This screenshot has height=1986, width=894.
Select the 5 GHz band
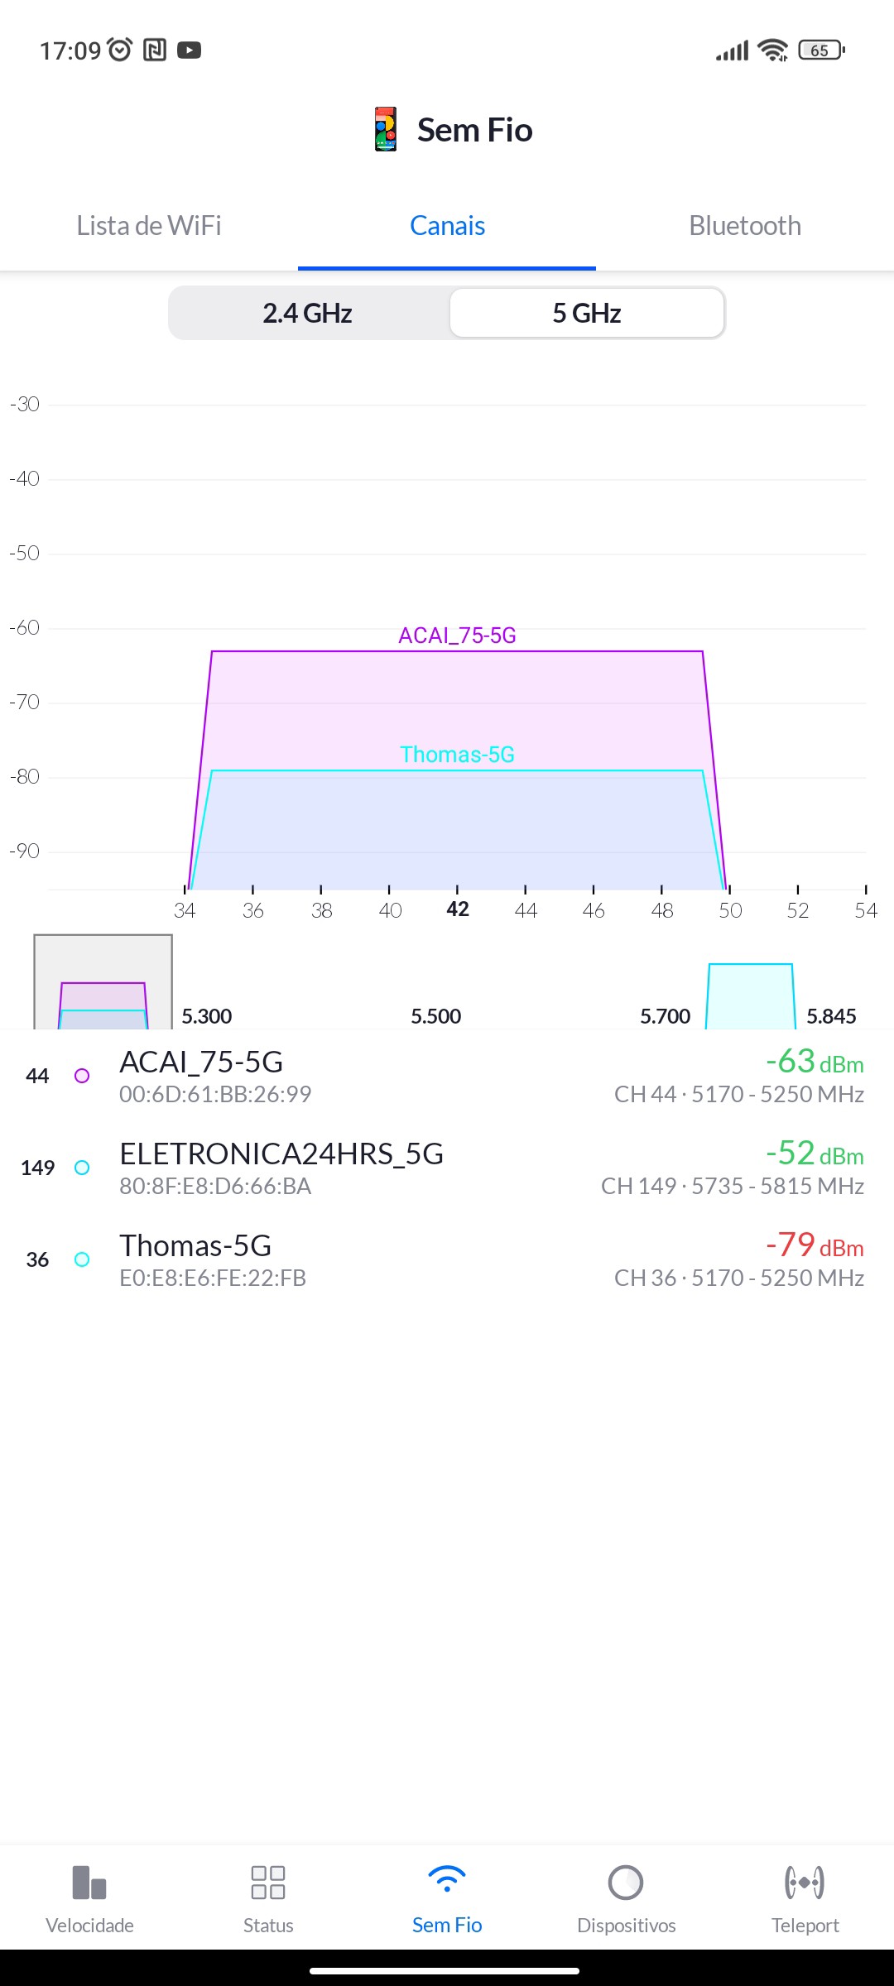587,314
